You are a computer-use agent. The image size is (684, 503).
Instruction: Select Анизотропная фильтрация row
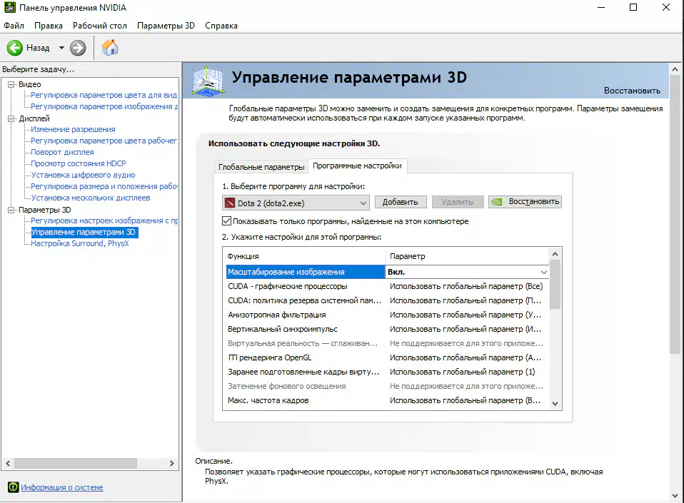(387, 315)
